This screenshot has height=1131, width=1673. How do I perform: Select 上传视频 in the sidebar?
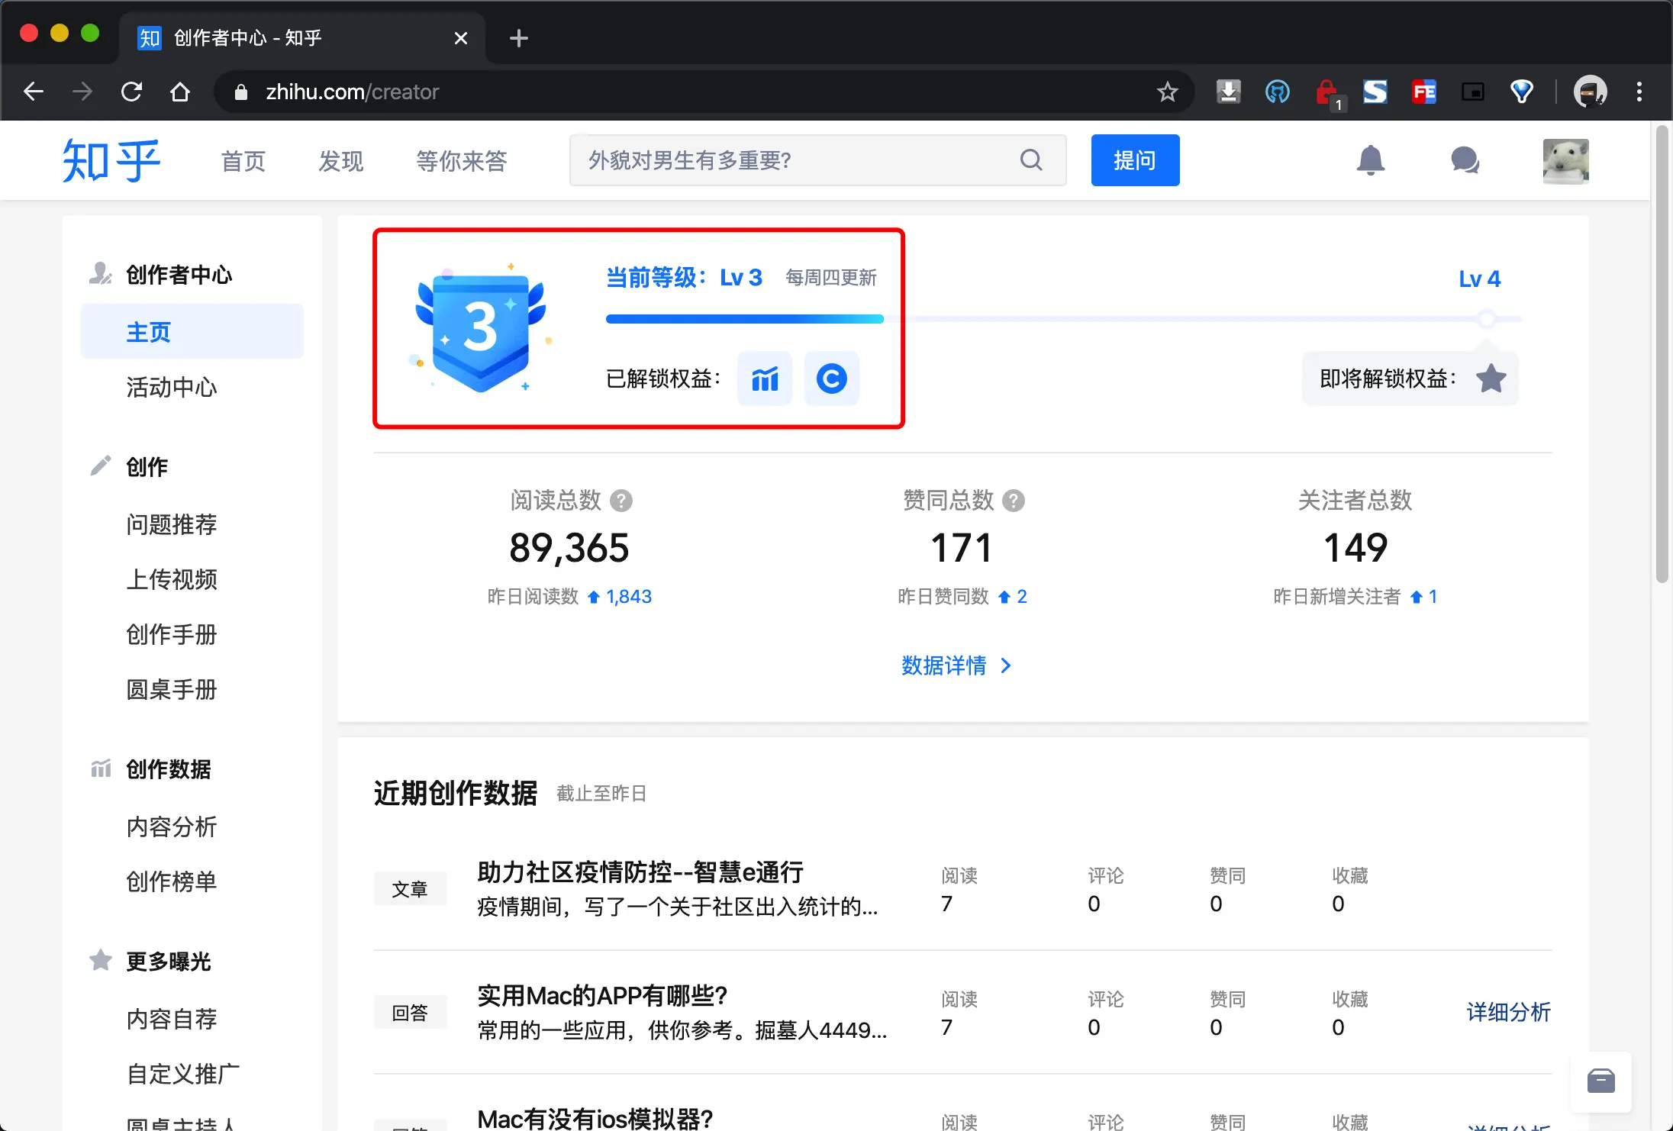point(172,579)
